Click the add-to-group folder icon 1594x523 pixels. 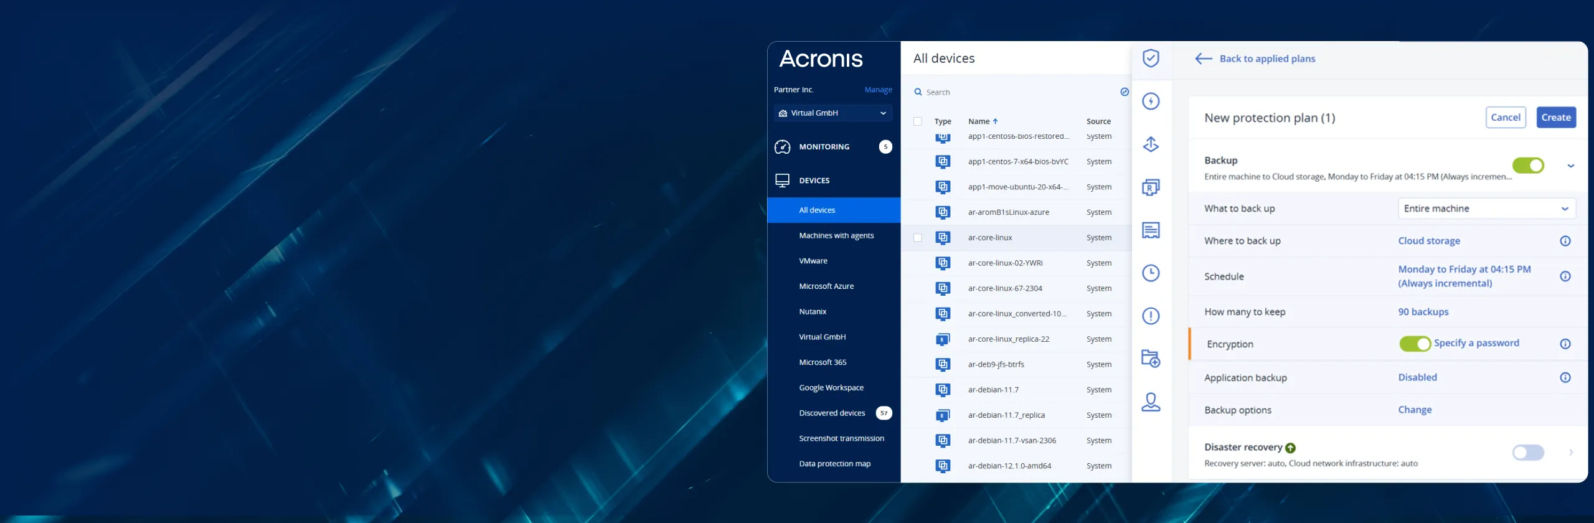[1150, 359]
